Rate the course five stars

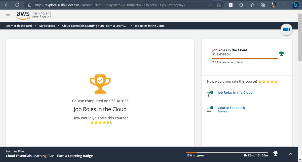point(108,122)
